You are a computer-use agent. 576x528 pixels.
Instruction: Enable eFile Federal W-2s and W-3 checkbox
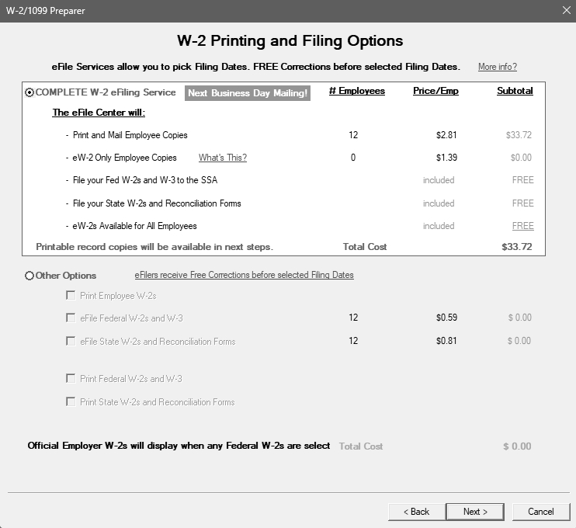71,318
